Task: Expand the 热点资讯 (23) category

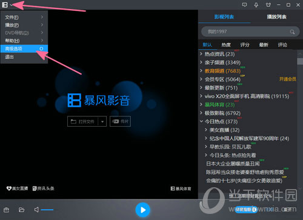Action: click(201, 54)
